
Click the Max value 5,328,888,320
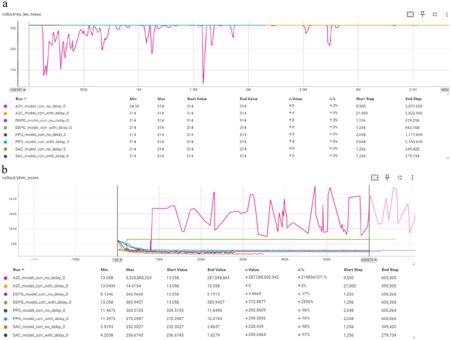[139, 278]
